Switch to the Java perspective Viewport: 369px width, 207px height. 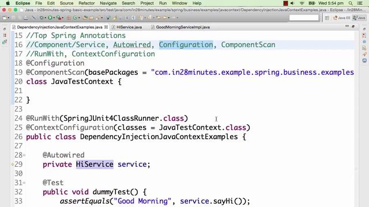tap(359, 18)
